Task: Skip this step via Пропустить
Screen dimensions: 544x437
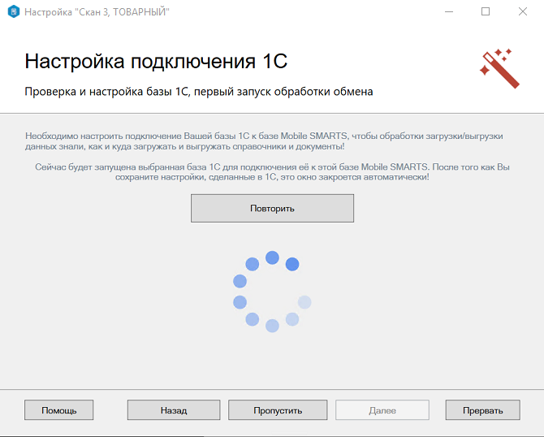Action: (278, 410)
